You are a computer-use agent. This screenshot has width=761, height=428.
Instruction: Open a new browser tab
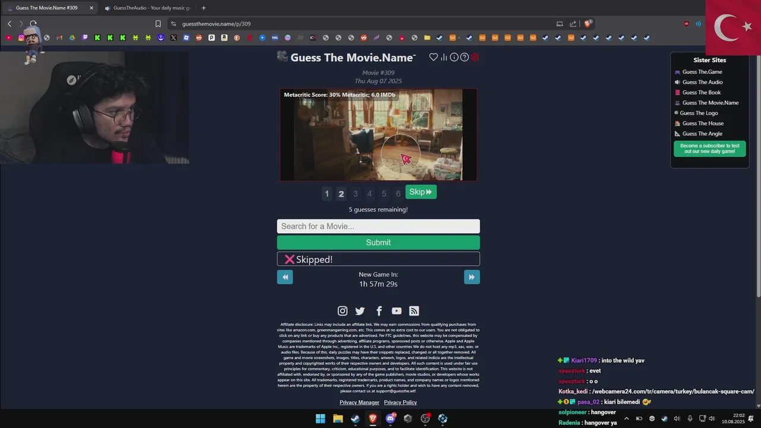click(x=203, y=8)
